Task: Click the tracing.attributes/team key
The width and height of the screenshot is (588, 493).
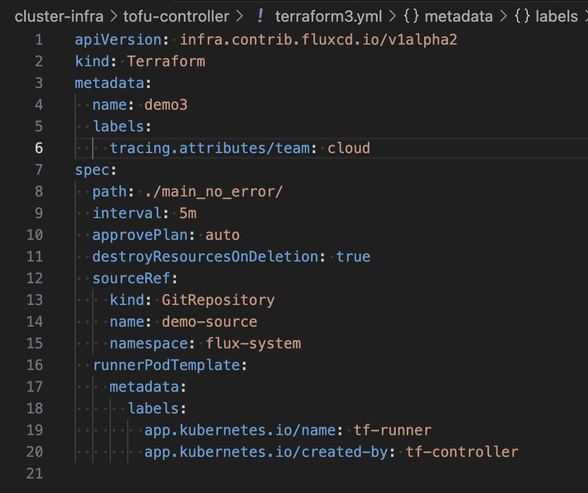Action: coord(210,148)
